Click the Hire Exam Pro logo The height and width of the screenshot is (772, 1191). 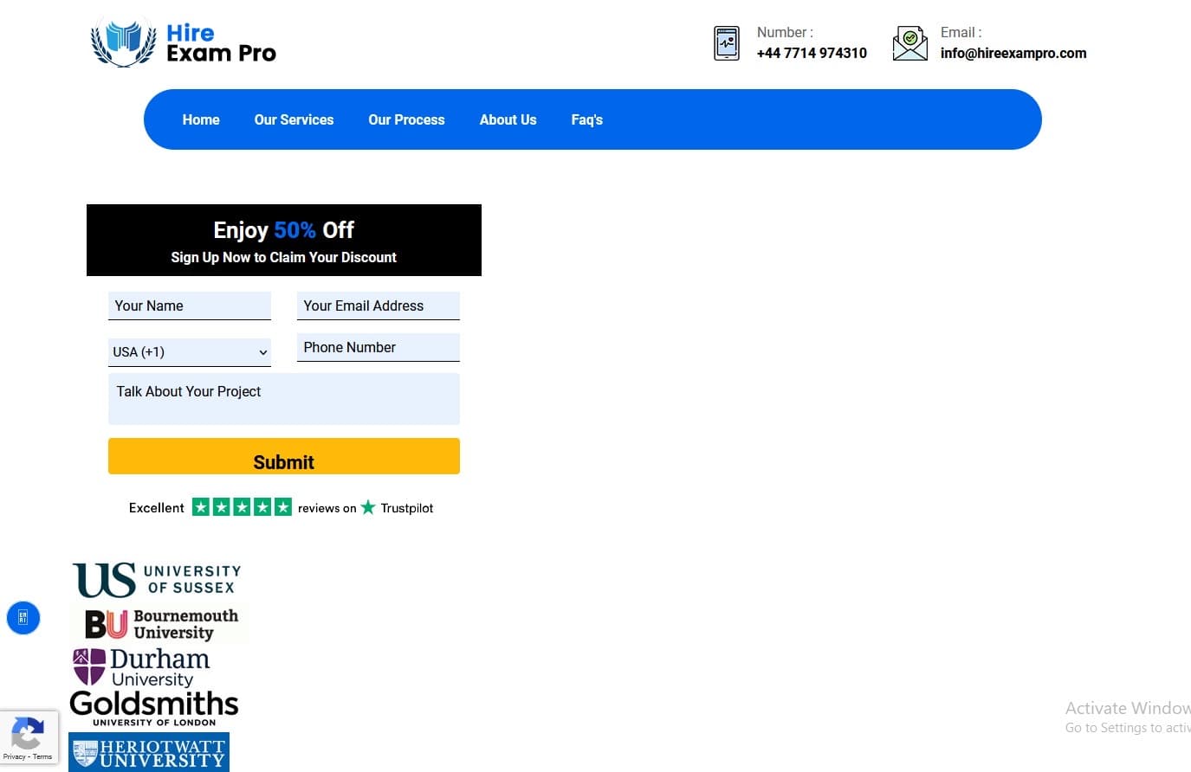coord(182,42)
